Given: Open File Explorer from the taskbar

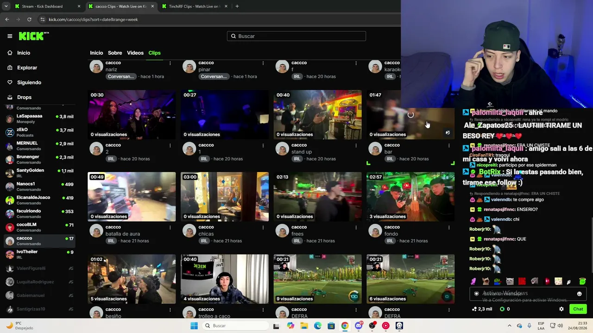Looking at the screenshot, I should pos(304,326).
